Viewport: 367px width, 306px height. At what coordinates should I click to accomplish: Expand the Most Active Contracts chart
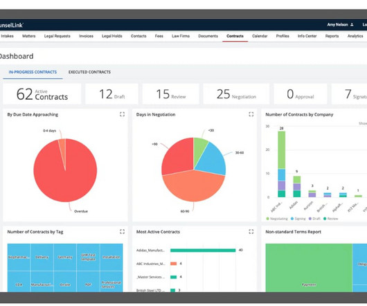(251, 232)
